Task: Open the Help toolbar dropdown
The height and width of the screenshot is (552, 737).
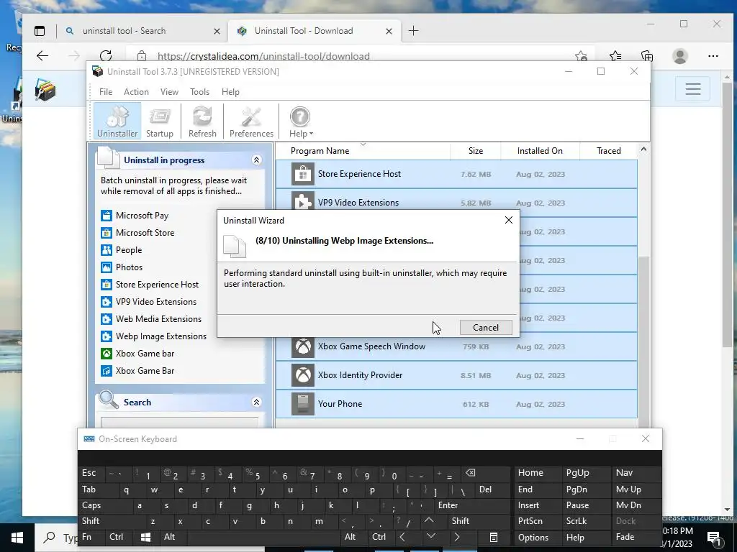Action: pos(301,121)
